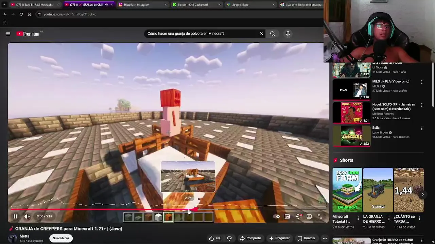435x244 pixels.
Task: Open more actions three-dot menu under video
Action: 325,238
